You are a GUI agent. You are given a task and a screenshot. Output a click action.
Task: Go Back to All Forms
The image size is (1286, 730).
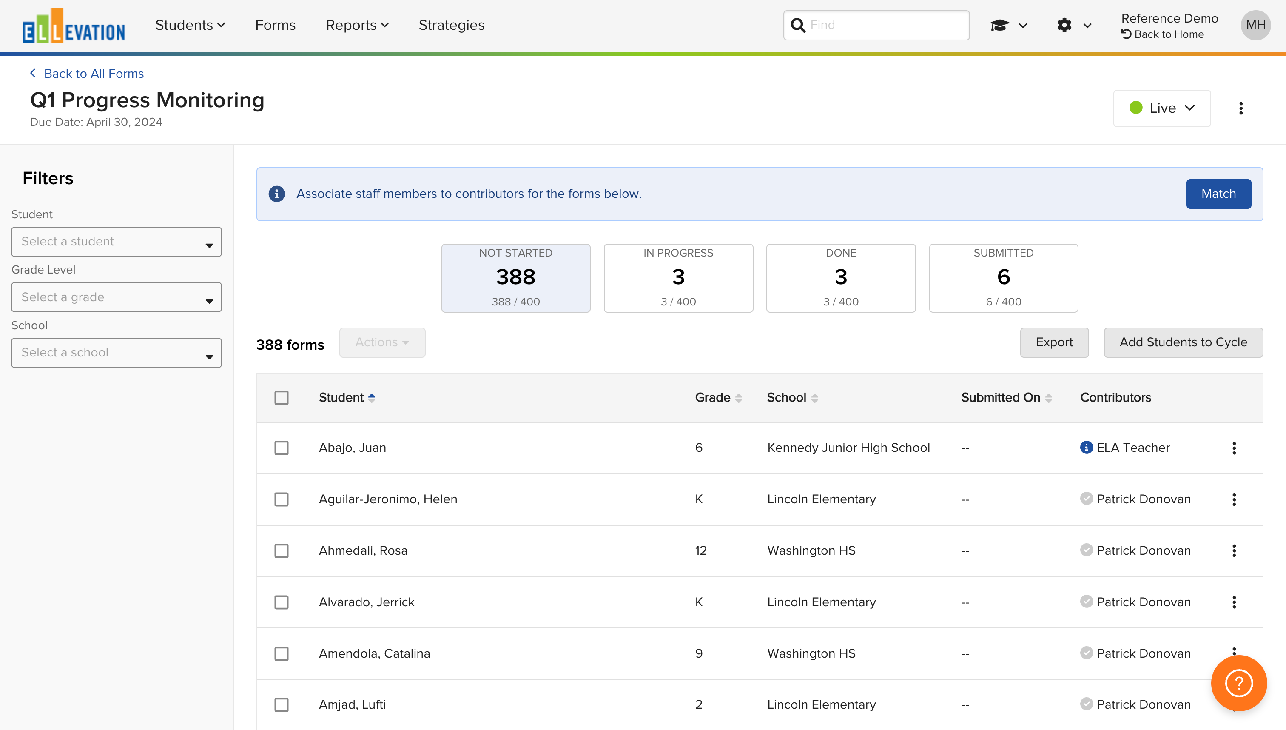coord(87,74)
